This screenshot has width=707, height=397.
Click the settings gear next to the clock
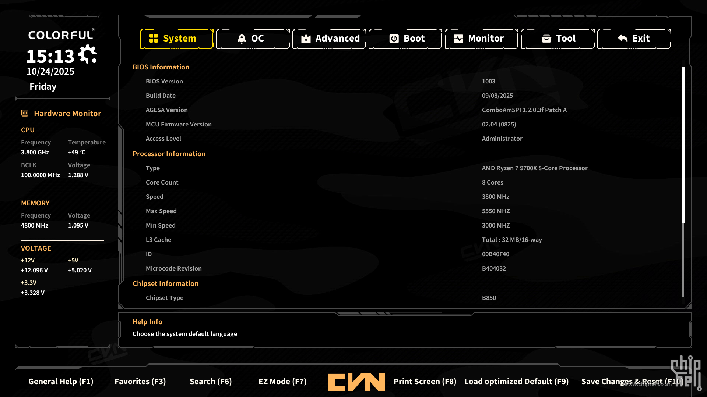click(88, 54)
